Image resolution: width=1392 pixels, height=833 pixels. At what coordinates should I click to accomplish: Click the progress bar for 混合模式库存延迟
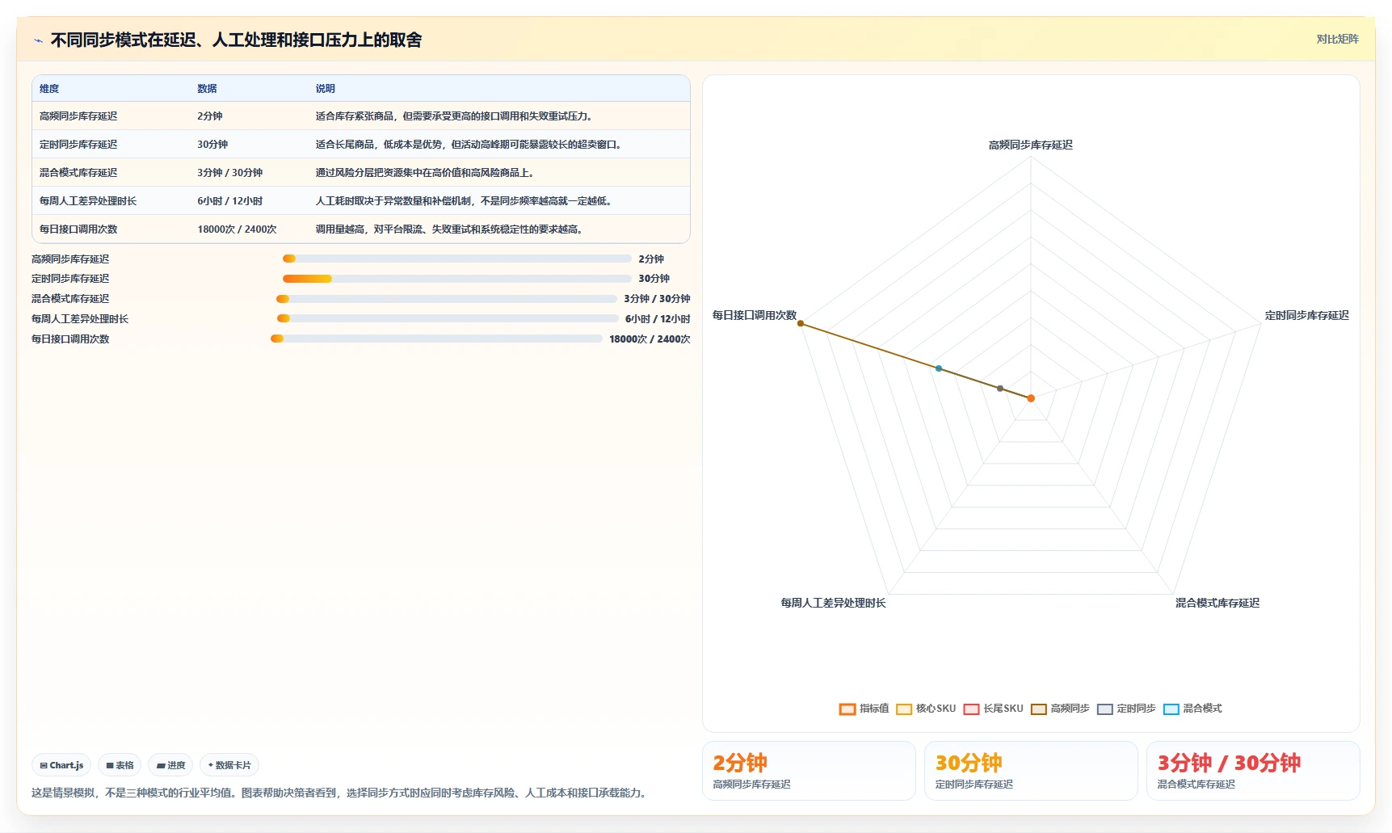coord(447,299)
